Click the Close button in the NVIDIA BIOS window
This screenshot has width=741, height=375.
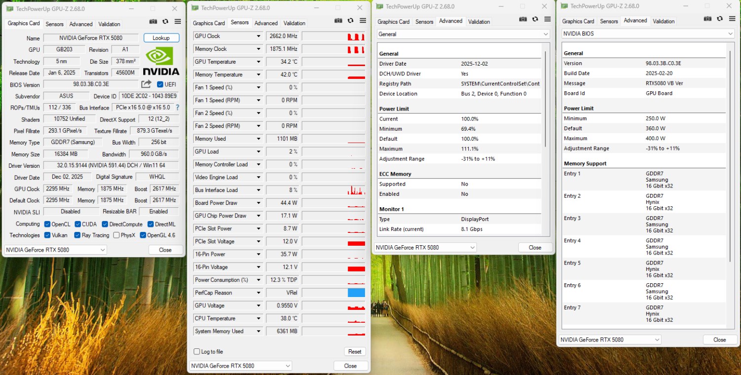coord(720,339)
